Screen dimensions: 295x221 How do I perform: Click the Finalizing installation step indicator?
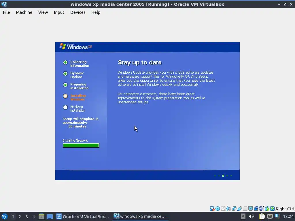pyautogui.click(x=65, y=107)
